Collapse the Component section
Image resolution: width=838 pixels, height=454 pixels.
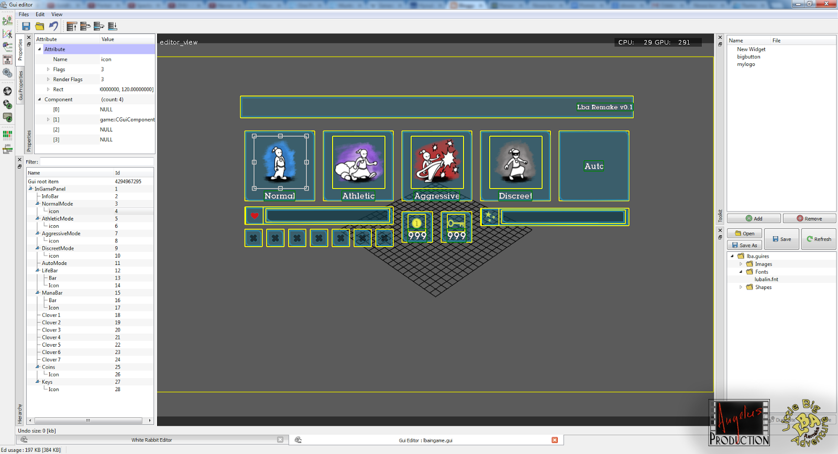pos(39,99)
